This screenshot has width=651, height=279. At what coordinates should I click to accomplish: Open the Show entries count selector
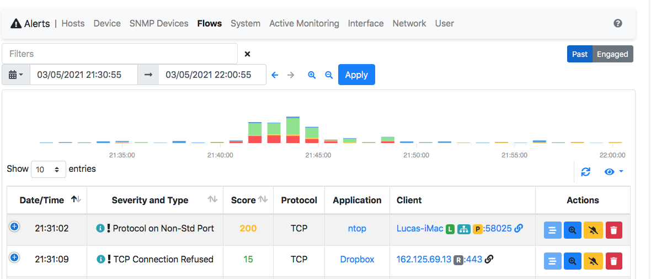[49, 169]
